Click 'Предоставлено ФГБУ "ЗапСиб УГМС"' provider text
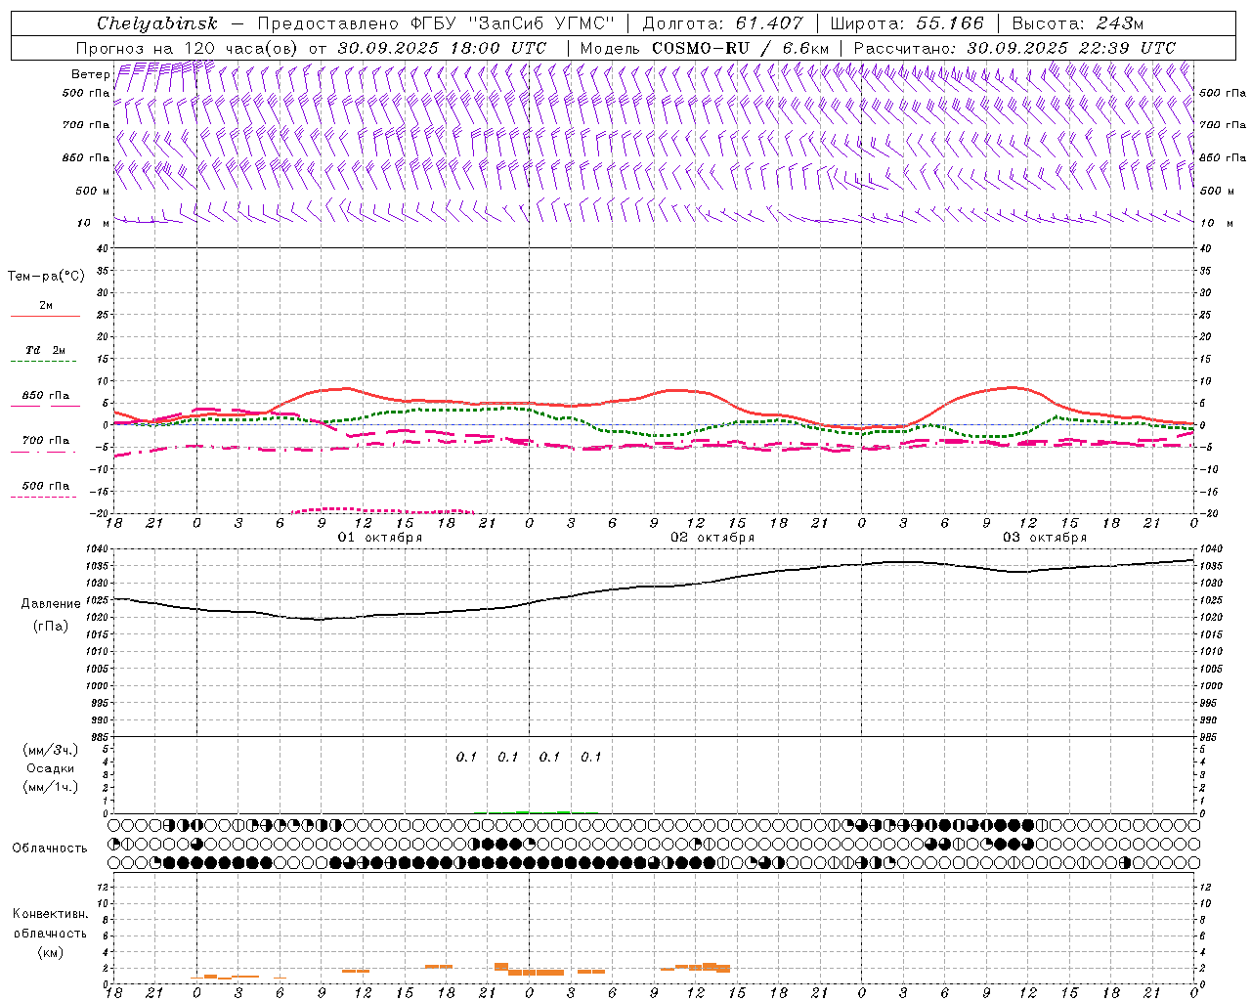Screen dimensions: 1251x1001 (x=436, y=23)
